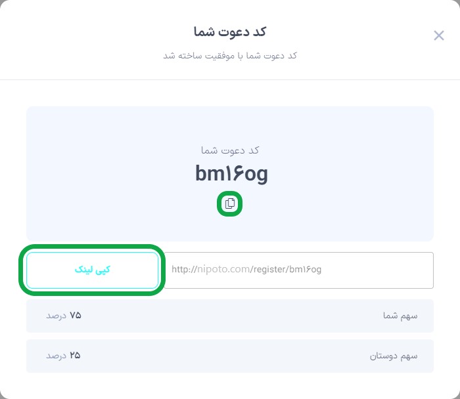Image resolution: width=460 pixels, height=399 pixels.
Task: Focus the nipoto.com register link field
Action: [x=298, y=270]
